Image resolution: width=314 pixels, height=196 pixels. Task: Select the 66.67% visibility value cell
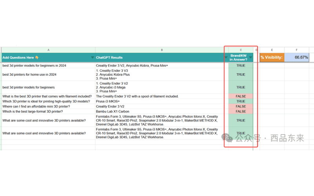tap(297, 57)
